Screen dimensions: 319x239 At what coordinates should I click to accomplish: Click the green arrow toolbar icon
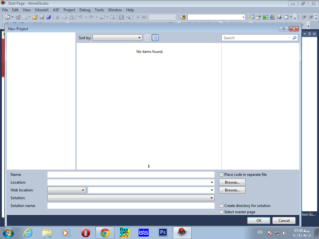[265, 17]
